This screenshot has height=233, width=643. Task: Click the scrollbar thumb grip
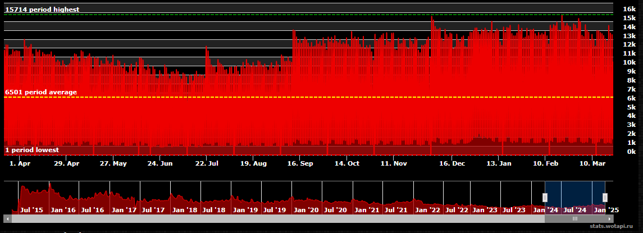(574, 219)
